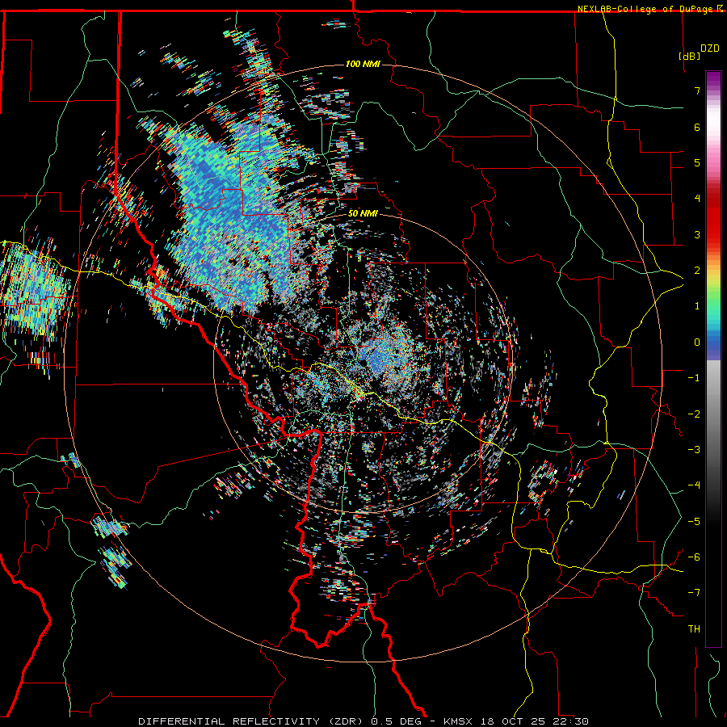Screen dimensions: 727x727
Task: Click the 5 dB scale value
Action: tap(697, 162)
